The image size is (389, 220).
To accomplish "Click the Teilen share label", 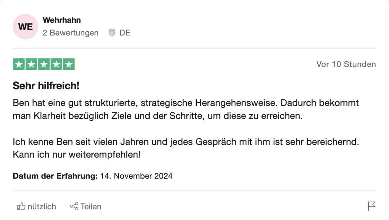I will 91,206.
